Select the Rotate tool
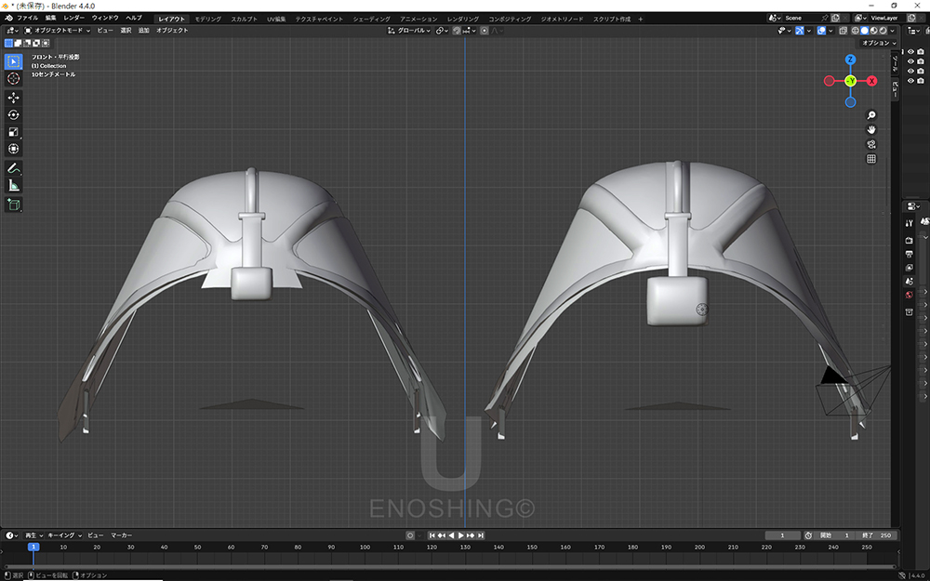Screen dimensions: 930x581 tap(14, 115)
